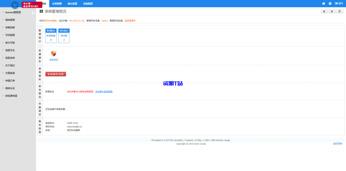346x171 pixels.
Task: Select the 系统配置 top tab
Action: point(88,3)
